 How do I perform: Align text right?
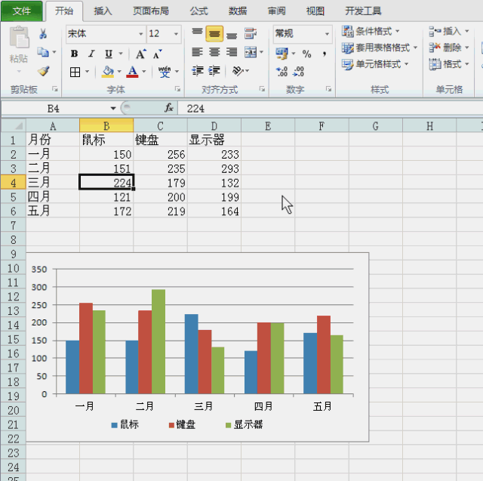coord(232,52)
